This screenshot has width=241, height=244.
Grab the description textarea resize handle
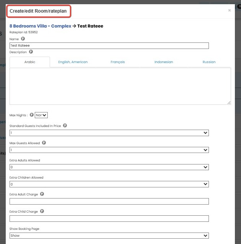coord(229,103)
